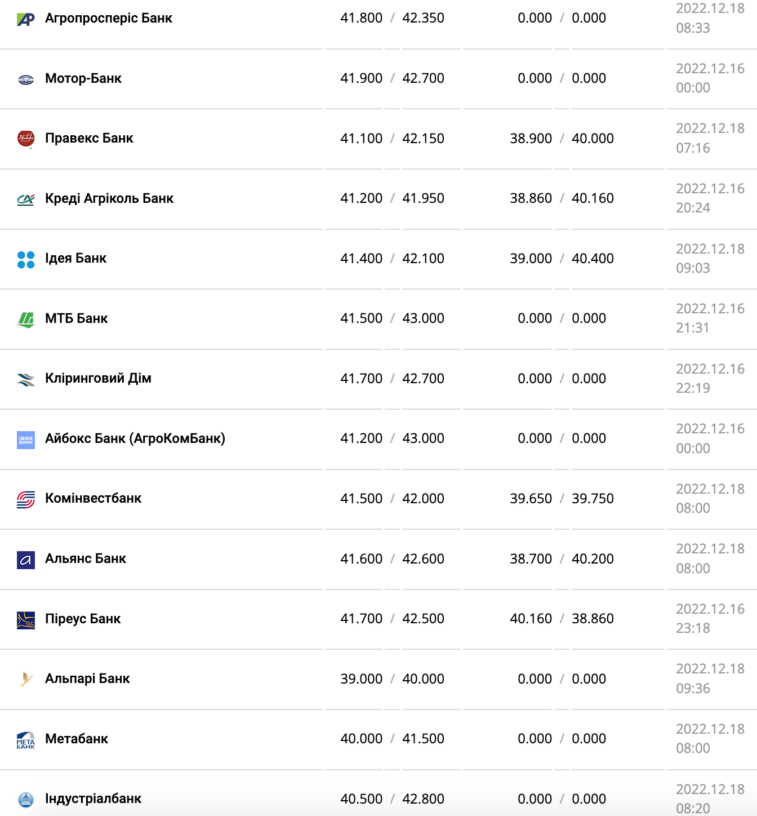Click Індустріалбанк buy rate 40.500
The image size is (757, 816).
coord(362,799)
